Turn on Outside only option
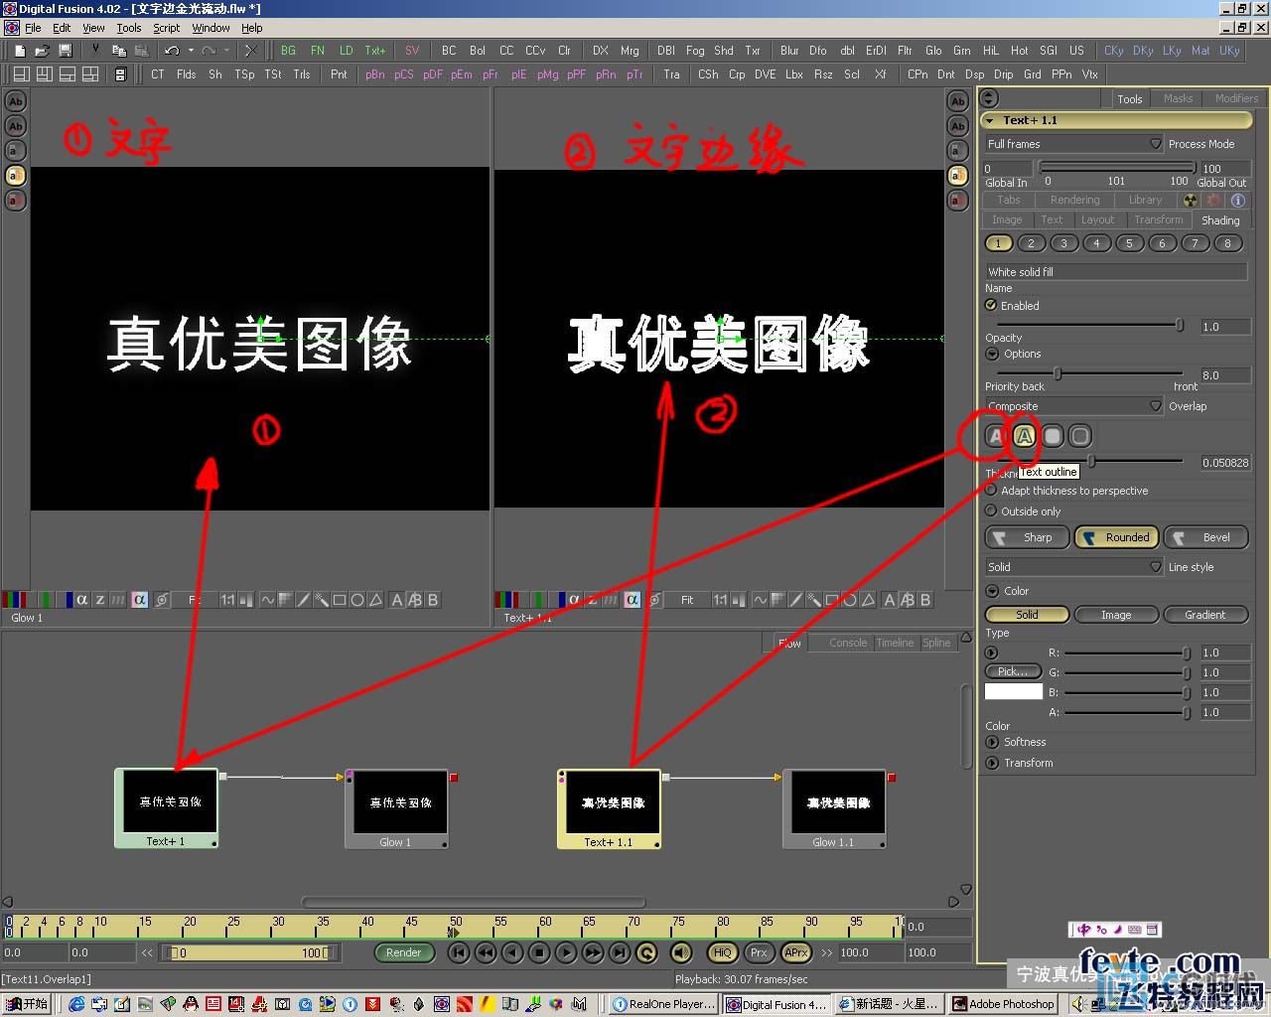This screenshot has height=1017, width=1271. [x=991, y=510]
